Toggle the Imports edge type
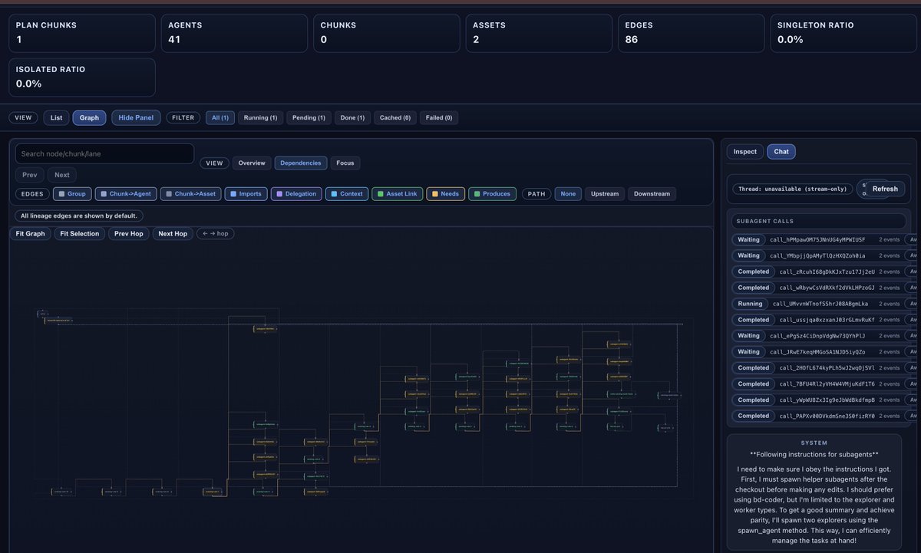The width and height of the screenshot is (921, 553). [x=246, y=194]
